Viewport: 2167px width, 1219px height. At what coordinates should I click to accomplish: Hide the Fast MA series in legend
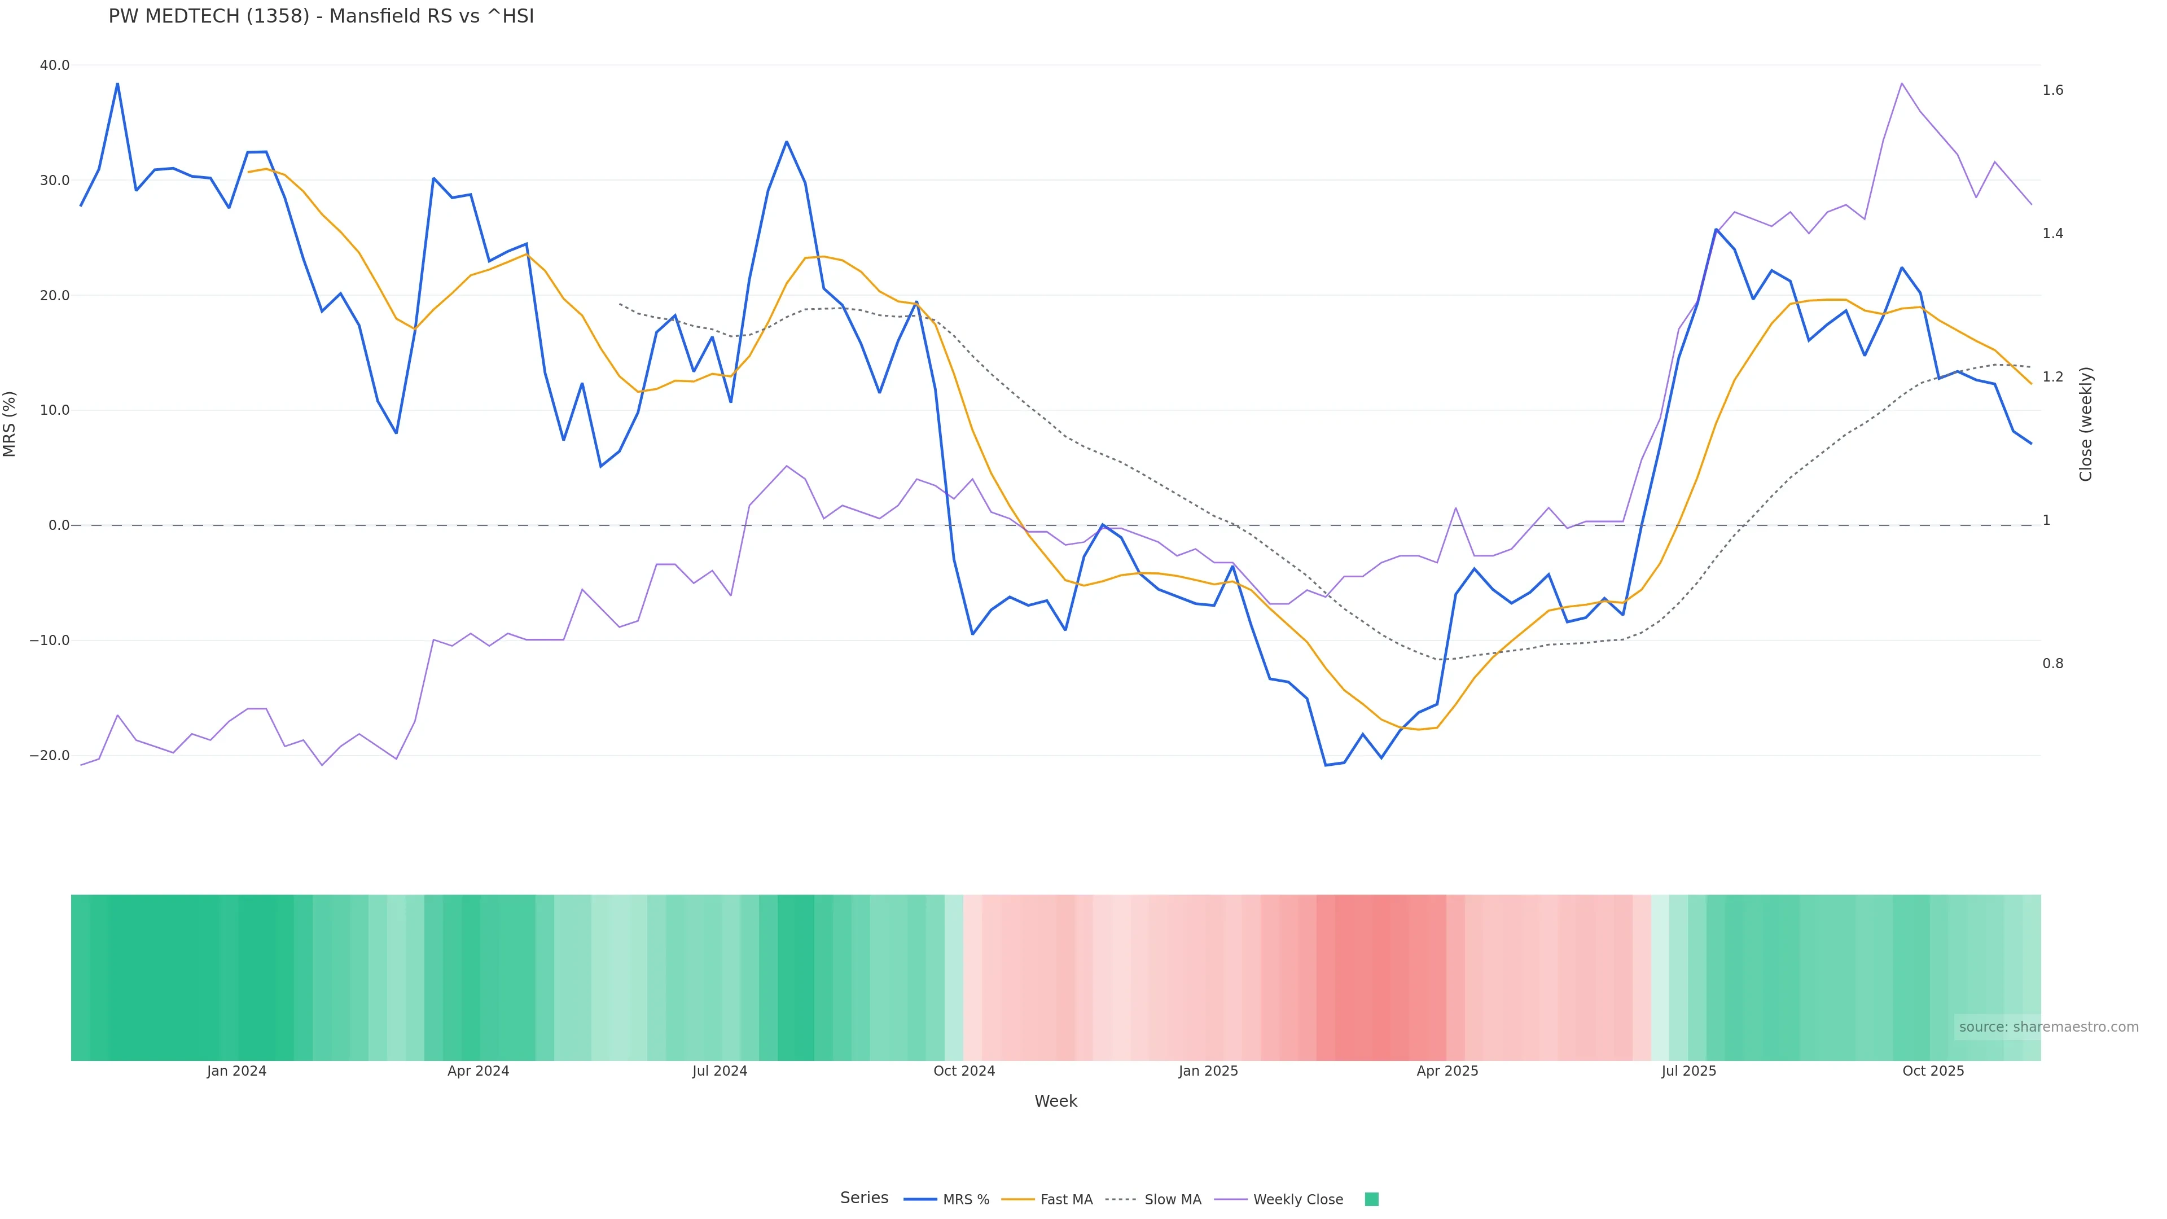click(x=1066, y=1199)
